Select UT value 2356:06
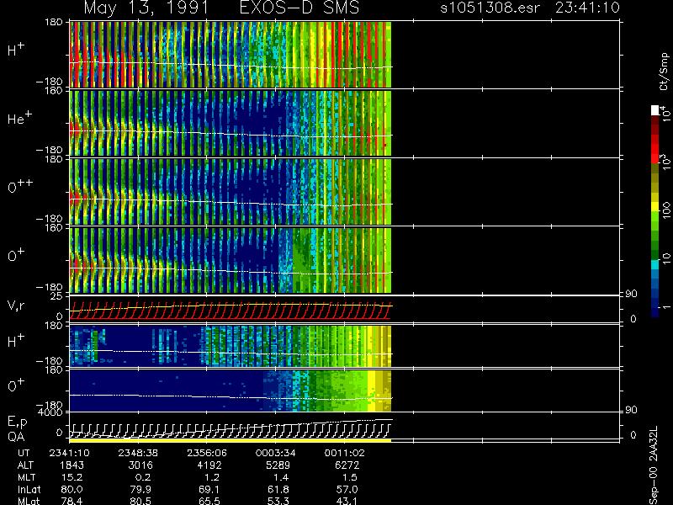 point(207,453)
